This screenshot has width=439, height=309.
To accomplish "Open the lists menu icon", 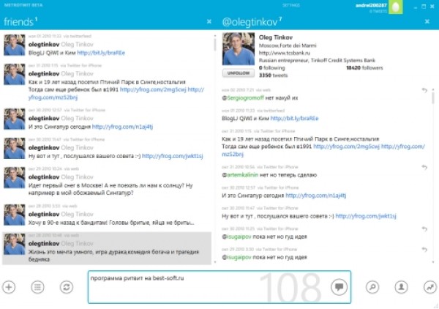I will point(37,287).
